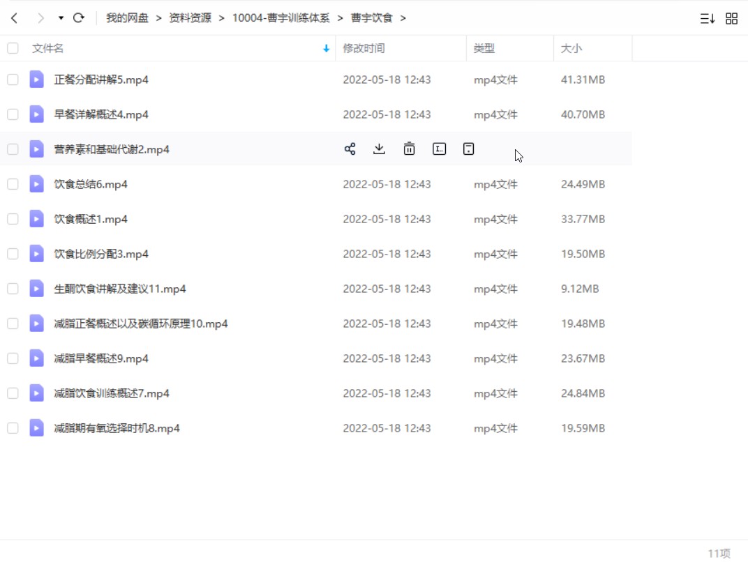Click video icon of 营养素和基础代谢2.mp4
The width and height of the screenshot is (748, 562).
[37, 149]
